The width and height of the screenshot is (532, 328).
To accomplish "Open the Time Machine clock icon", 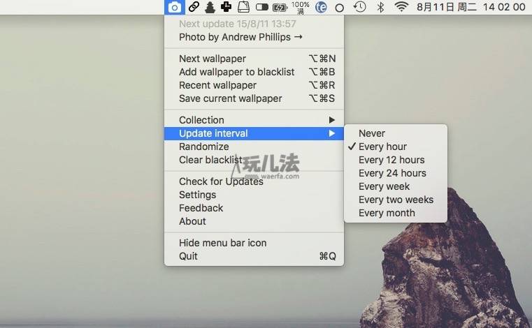I will [359, 7].
